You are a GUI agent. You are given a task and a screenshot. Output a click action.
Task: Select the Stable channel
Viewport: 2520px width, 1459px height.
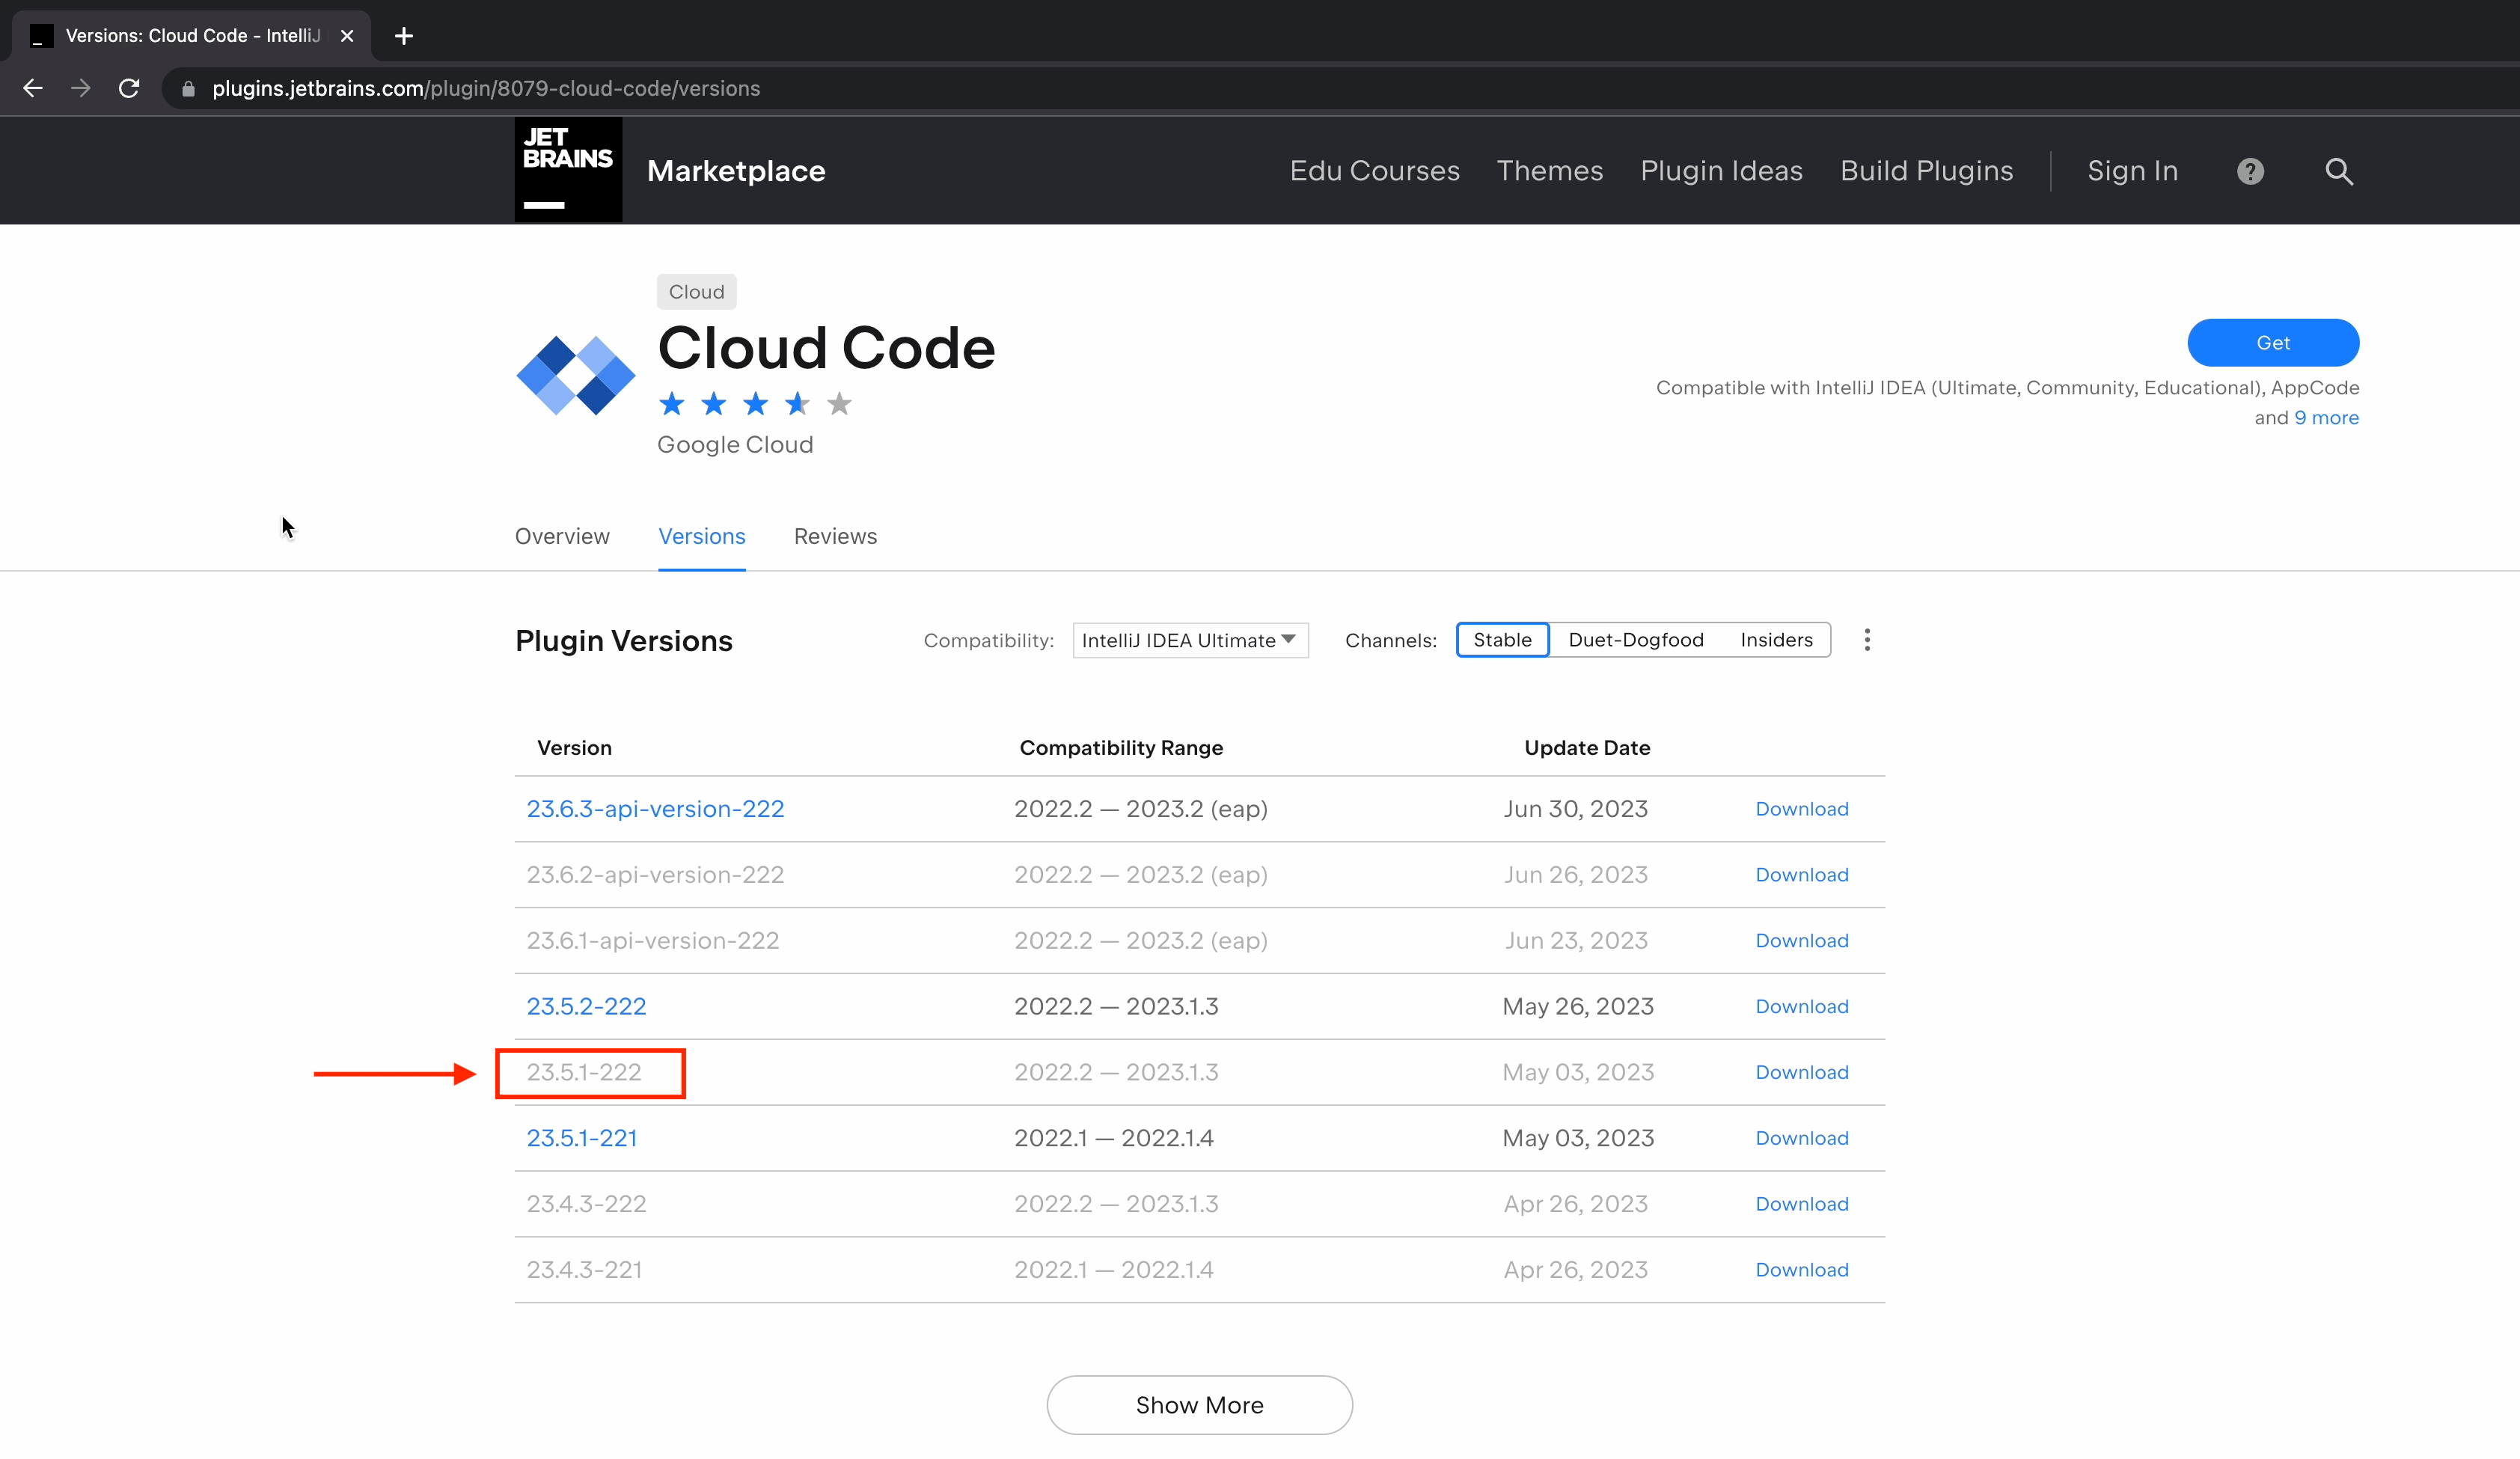[1501, 640]
